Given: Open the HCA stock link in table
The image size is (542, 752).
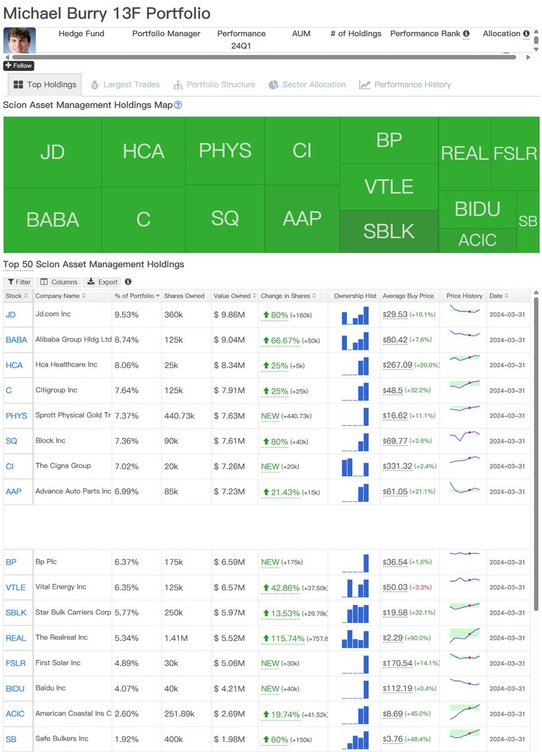Looking at the screenshot, I should tap(14, 365).
